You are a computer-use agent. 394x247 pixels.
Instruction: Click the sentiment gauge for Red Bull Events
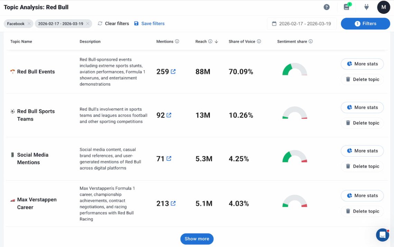(294, 70)
